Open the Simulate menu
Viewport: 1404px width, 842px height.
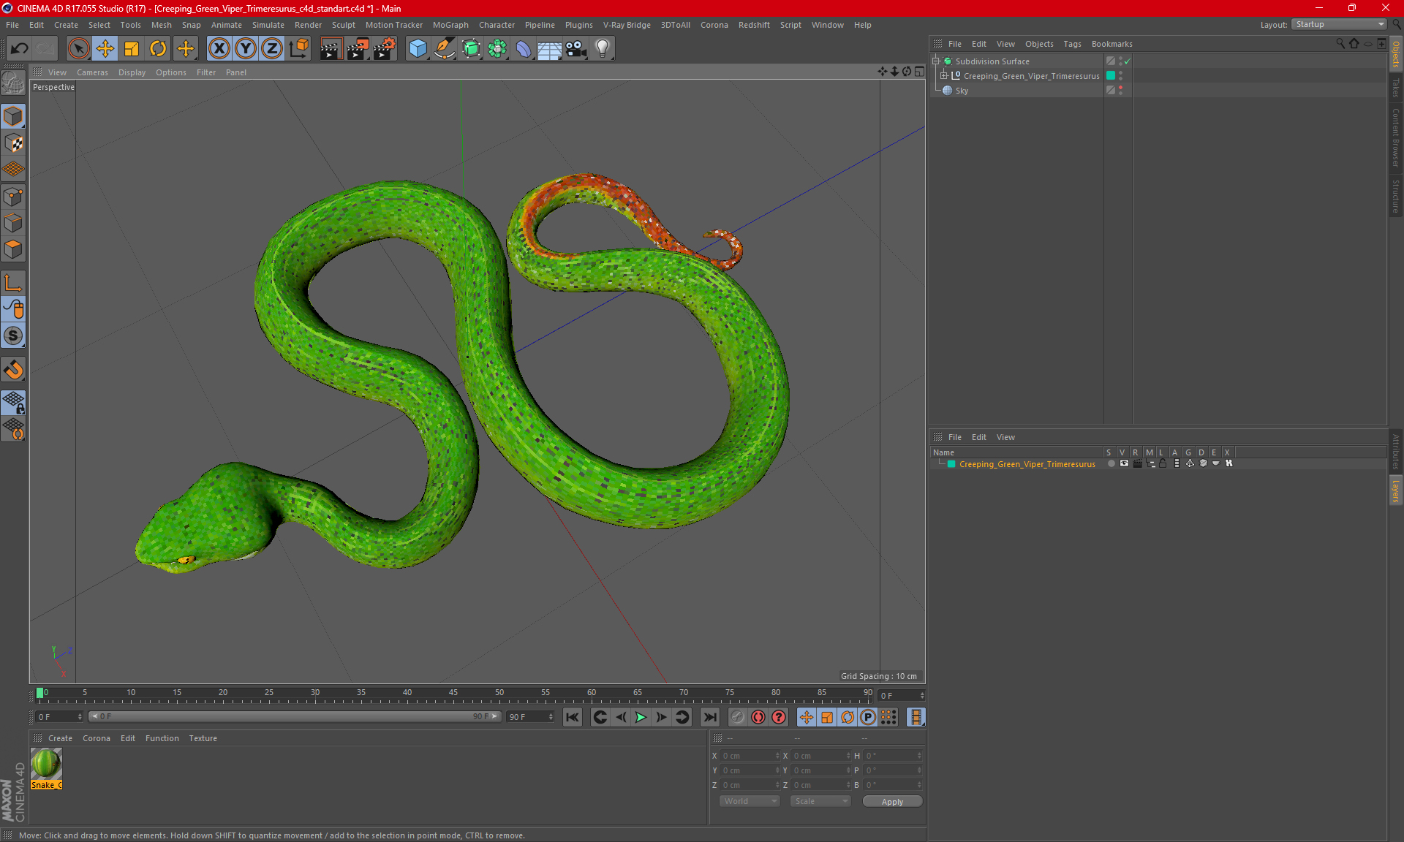click(268, 25)
